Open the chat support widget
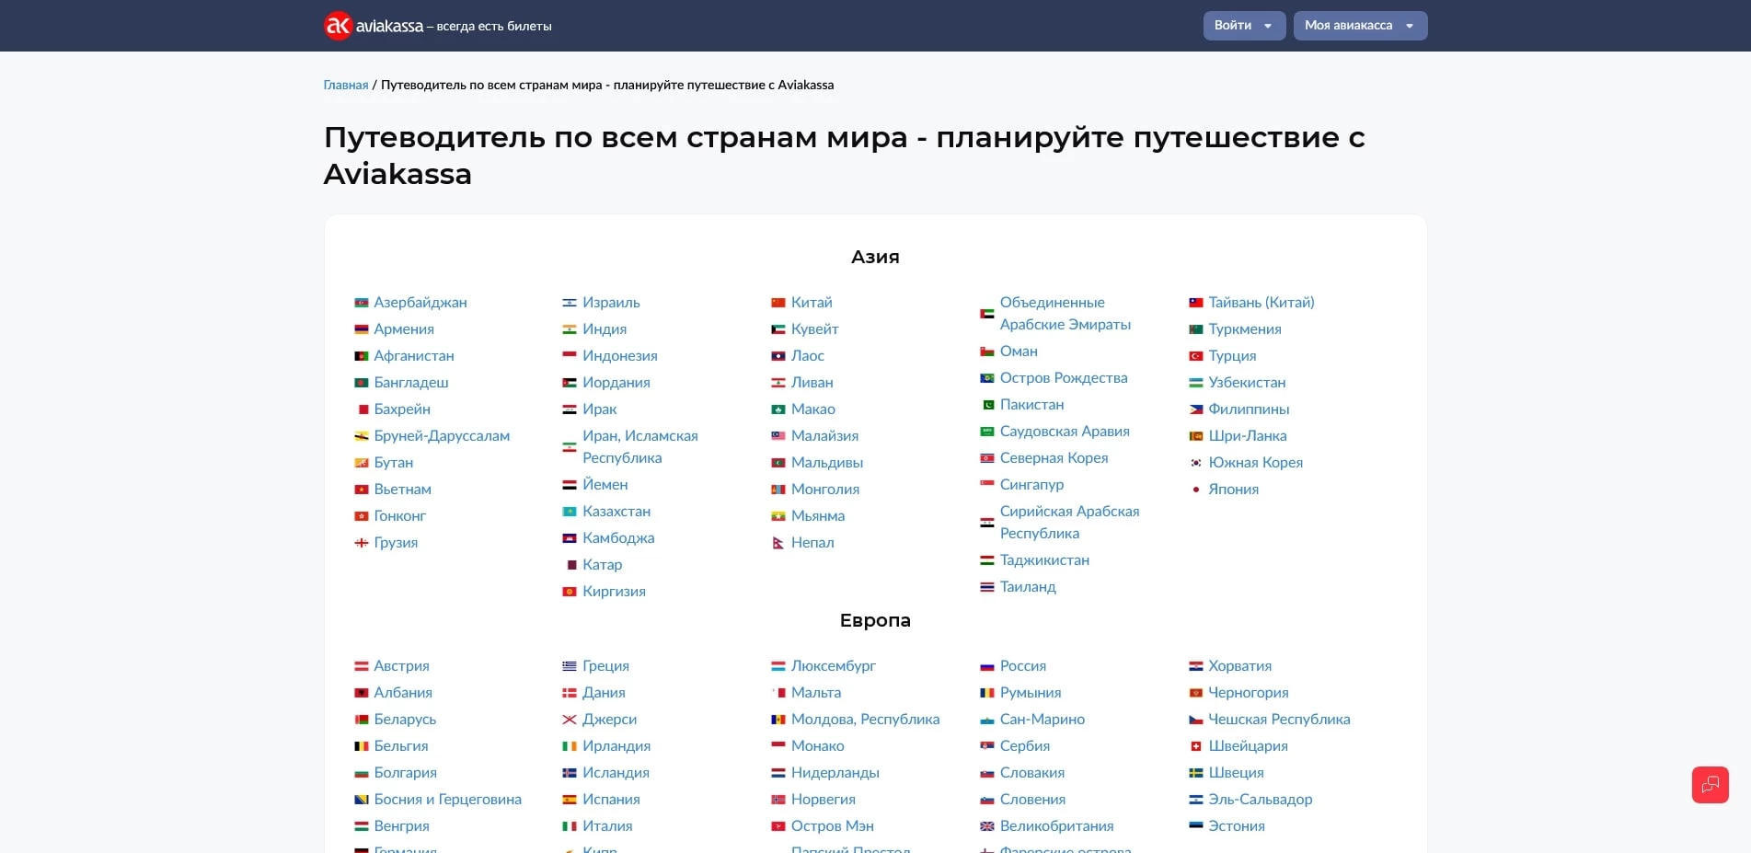This screenshot has width=1751, height=853. coord(1711,785)
